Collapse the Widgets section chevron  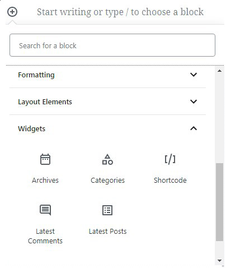coord(194,128)
